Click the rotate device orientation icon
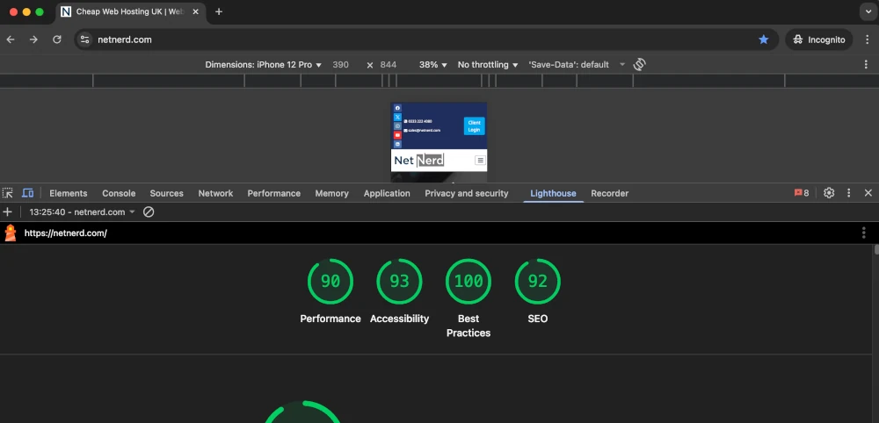Viewport: 879px width, 423px height. (639, 65)
